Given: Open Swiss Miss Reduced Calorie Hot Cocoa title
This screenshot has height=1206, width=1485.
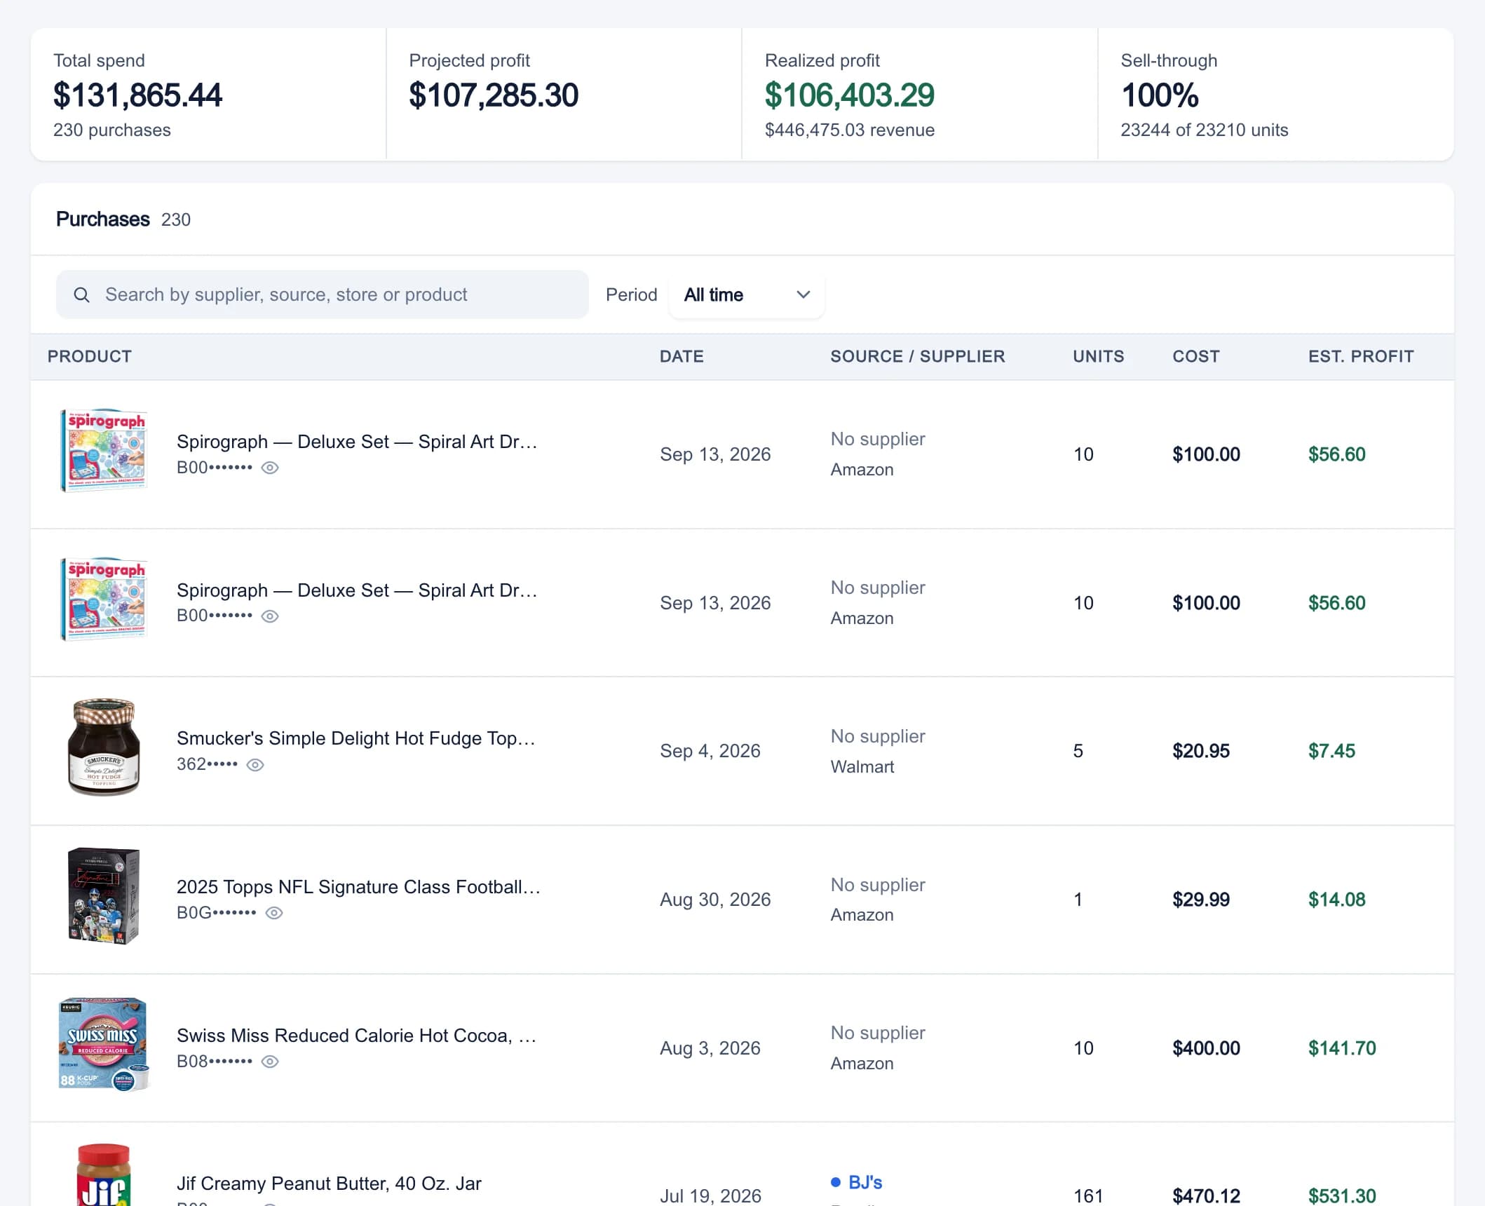Looking at the screenshot, I should click(357, 1036).
